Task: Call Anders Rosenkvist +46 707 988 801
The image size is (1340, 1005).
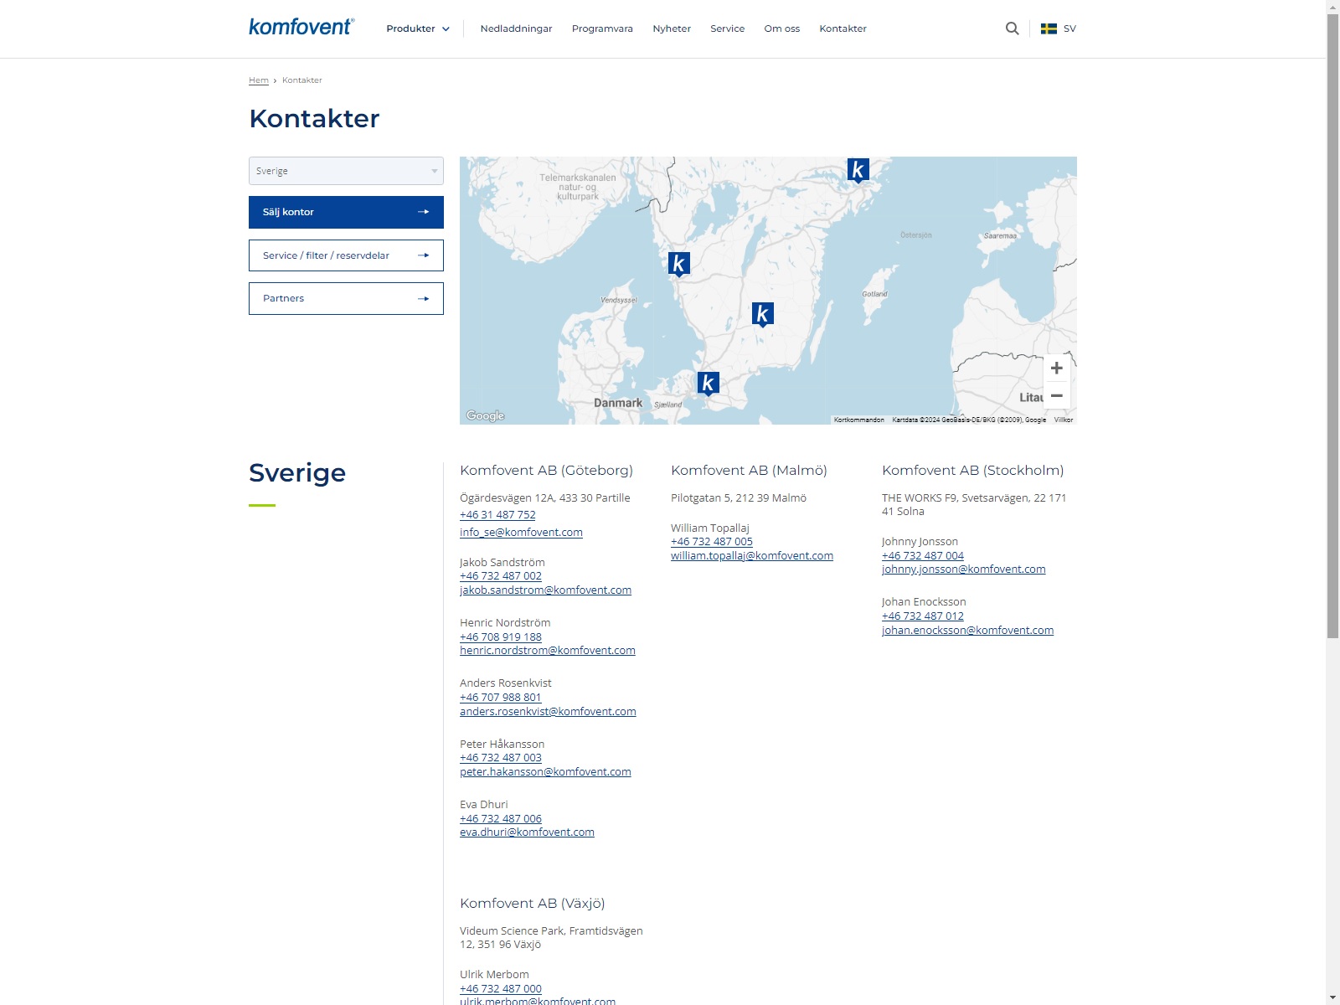Action: coord(501,698)
